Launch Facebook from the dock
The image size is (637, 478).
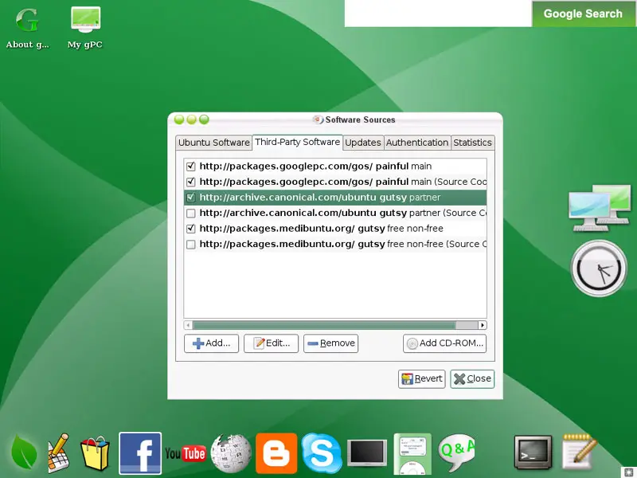pyautogui.click(x=140, y=453)
